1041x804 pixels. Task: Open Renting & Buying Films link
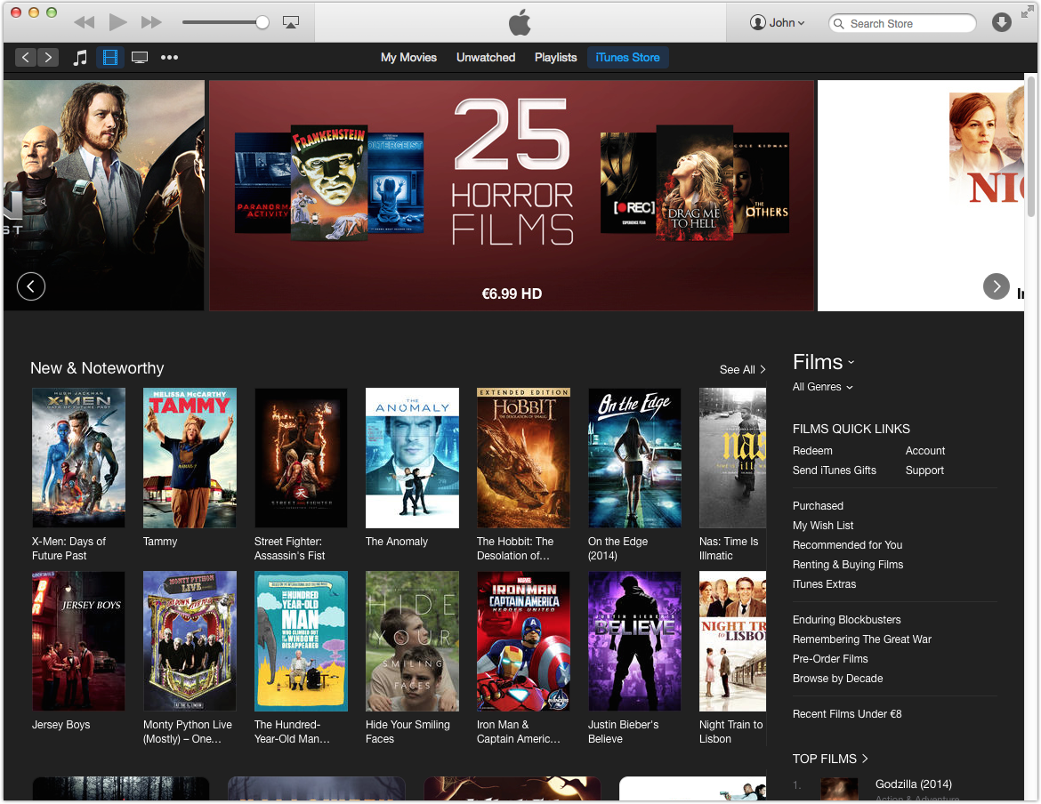pos(847,565)
